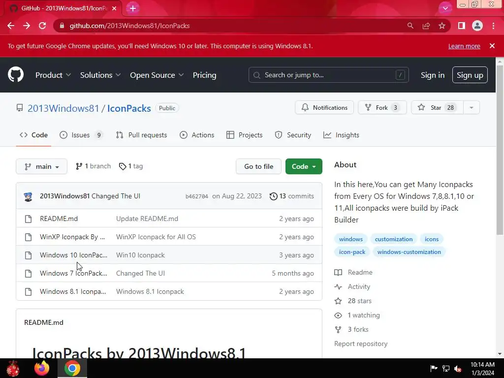504x378 pixels.
Task: Open the Windows 8.1 Iconpack file
Action: pyautogui.click(x=73, y=291)
